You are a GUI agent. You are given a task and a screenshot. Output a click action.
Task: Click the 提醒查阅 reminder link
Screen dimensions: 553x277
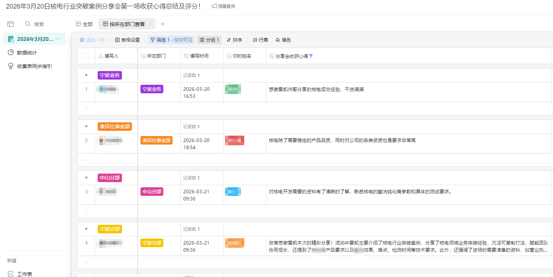click(x=223, y=6)
